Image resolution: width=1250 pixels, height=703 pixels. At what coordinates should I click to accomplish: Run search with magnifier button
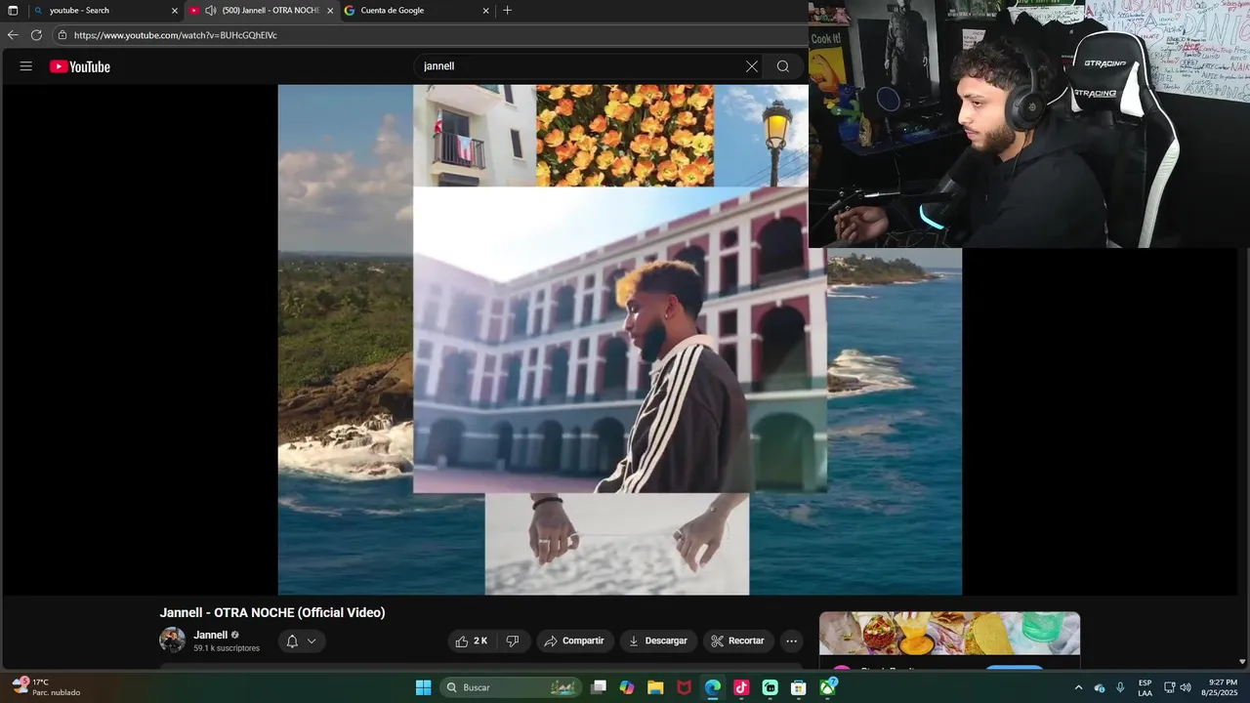[782, 66]
